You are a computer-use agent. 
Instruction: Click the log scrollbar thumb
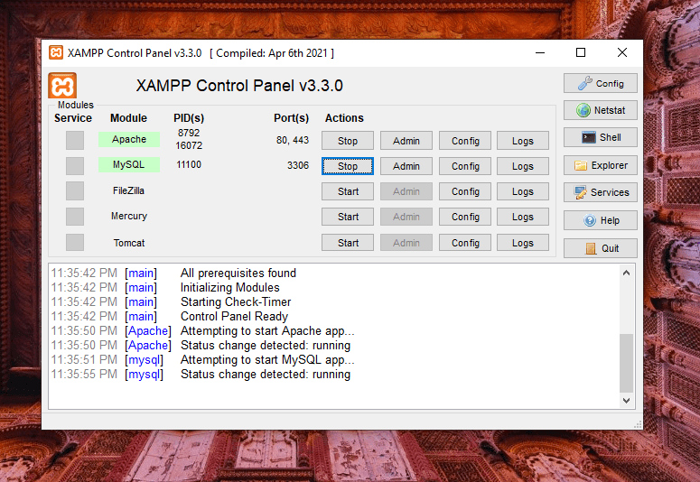626,362
